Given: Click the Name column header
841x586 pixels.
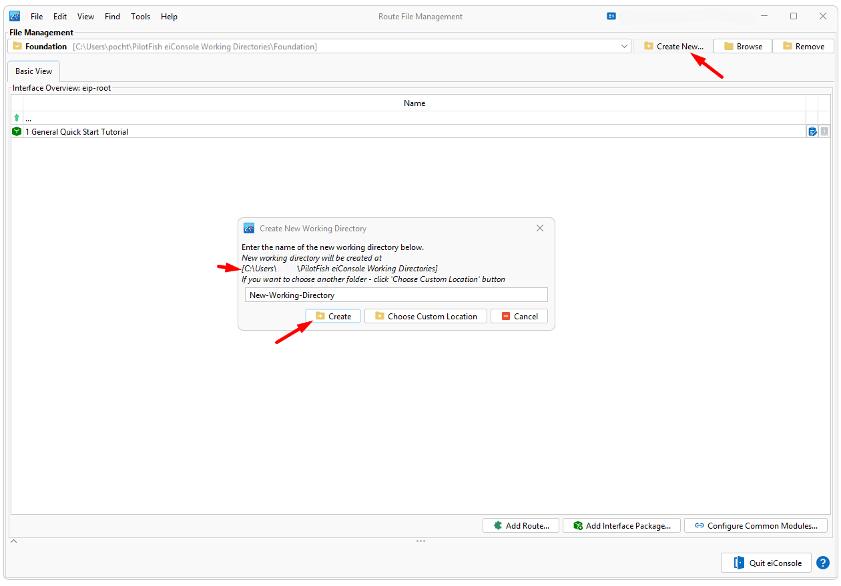Looking at the screenshot, I should coord(414,103).
